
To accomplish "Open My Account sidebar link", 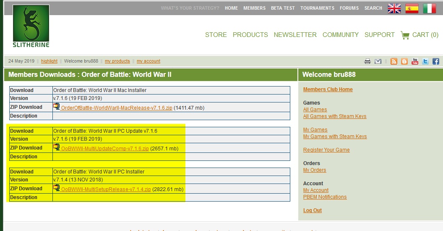I will [316, 190].
